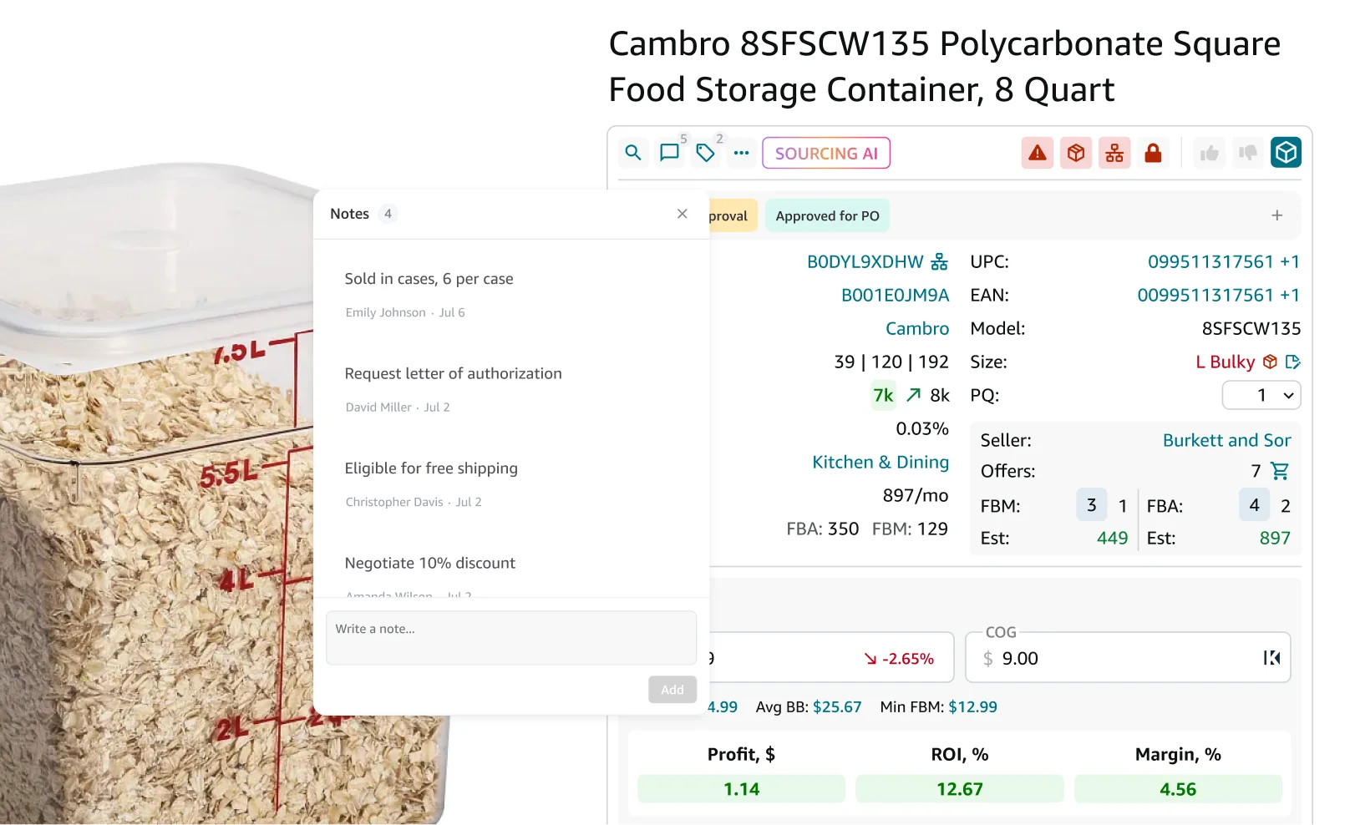Click the COG reset arrow icon
The height and width of the screenshot is (825, 1350).
1272,658
